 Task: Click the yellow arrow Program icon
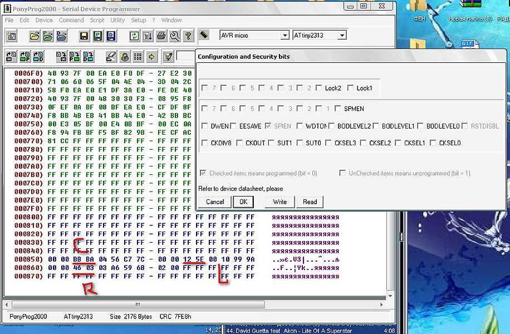[x=151, y=57]
